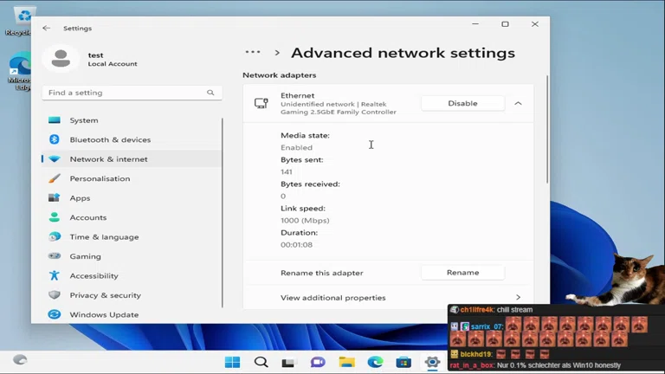Open Windows Update settings
The height and width of the screenshot is (374, 665).
pyautogui.click(x=104, y=314)
